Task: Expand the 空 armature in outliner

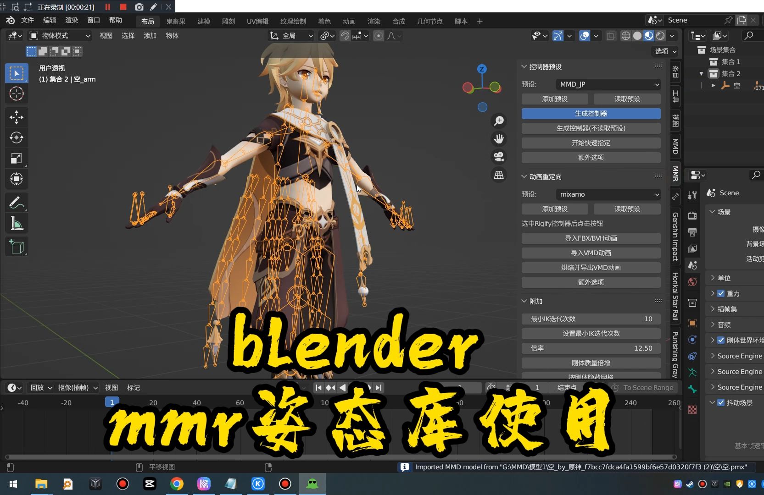Action: coord(713,85)
